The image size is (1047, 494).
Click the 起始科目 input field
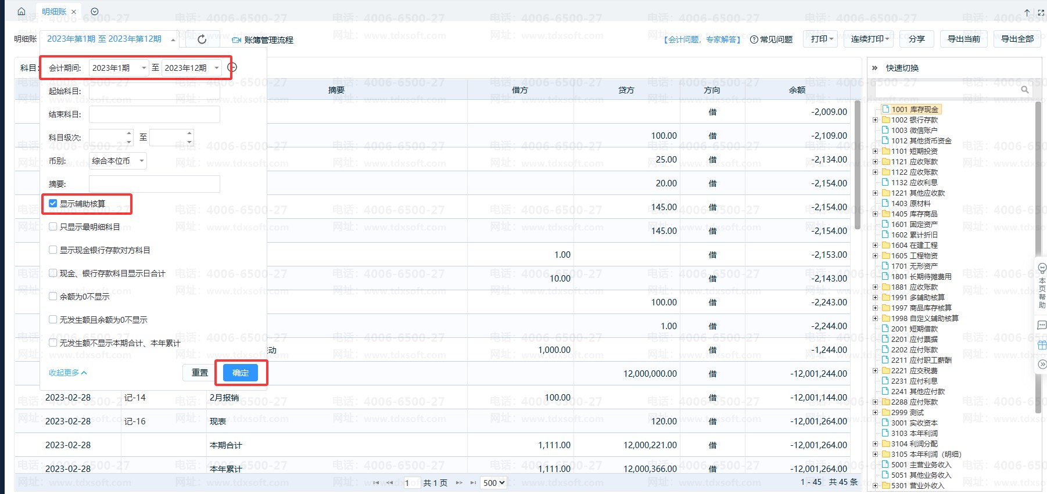click(x=154, y=91)
